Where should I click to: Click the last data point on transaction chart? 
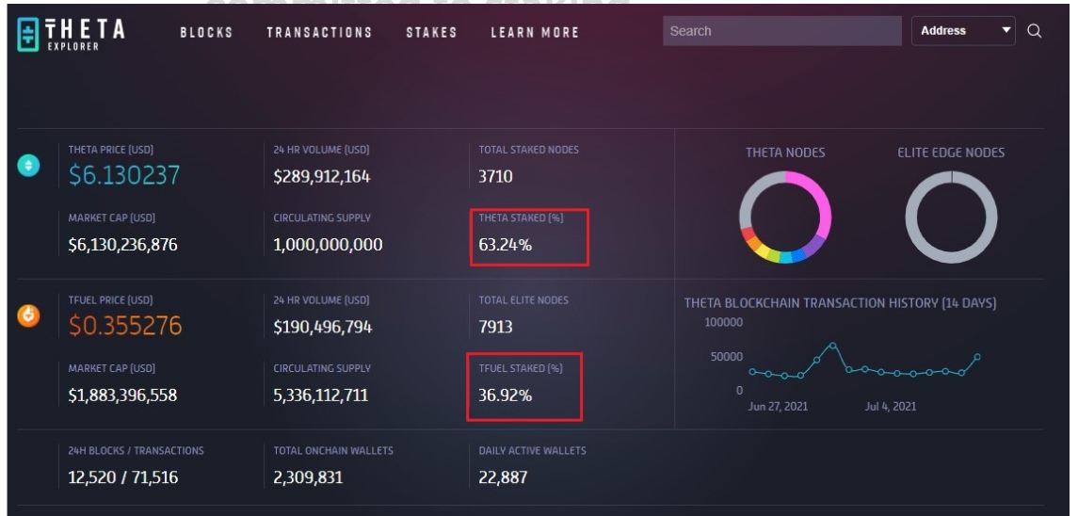[x=977, y=357]
